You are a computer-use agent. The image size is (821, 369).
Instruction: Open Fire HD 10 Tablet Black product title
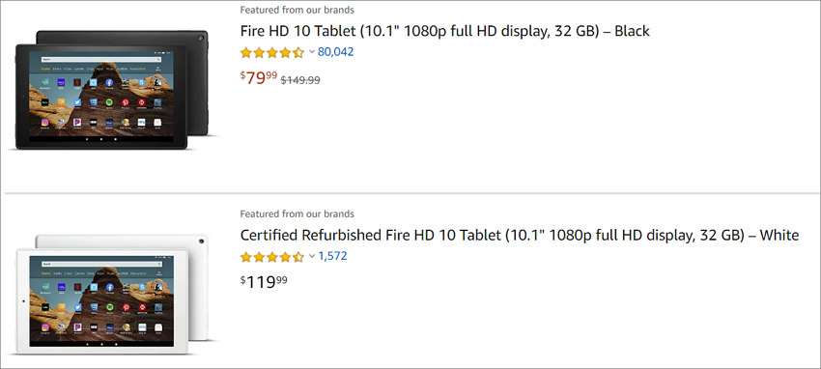tap(445, 31)
